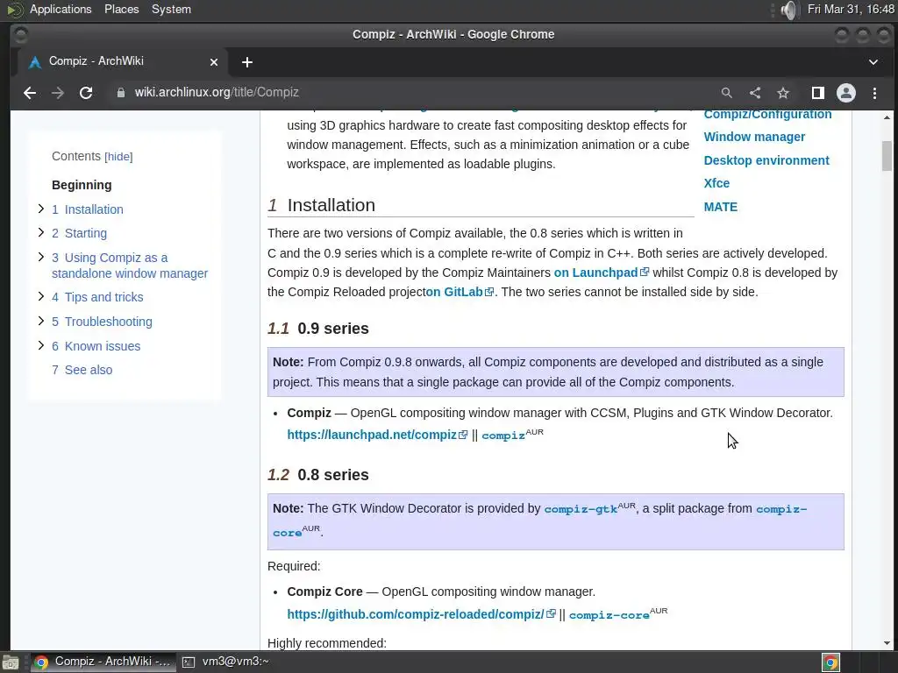Hide the Contents sidebar
Viewport: 898px width, 673px height.
(118, 157)
